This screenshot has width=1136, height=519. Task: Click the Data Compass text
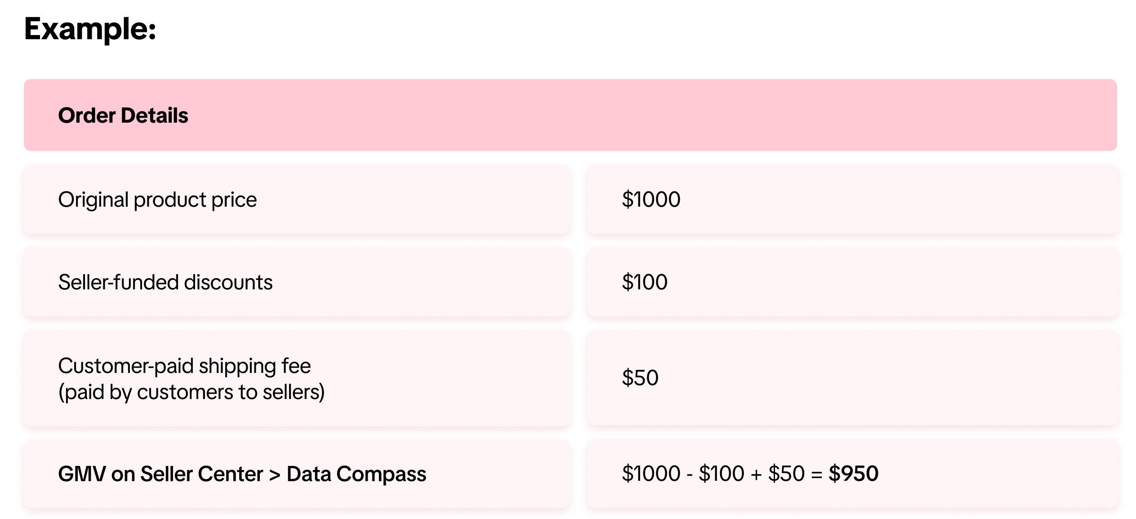click(x=356, y=474)
